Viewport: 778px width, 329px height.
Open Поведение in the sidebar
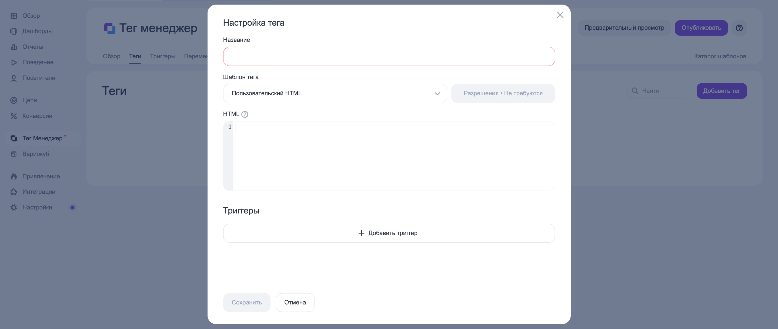pyautogui.click(x=38, y=62)
